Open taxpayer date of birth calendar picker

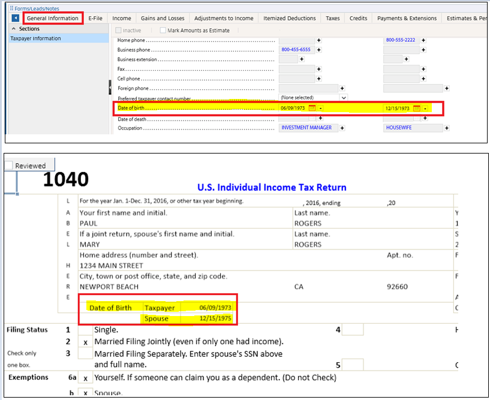click(x=312, y=108)
